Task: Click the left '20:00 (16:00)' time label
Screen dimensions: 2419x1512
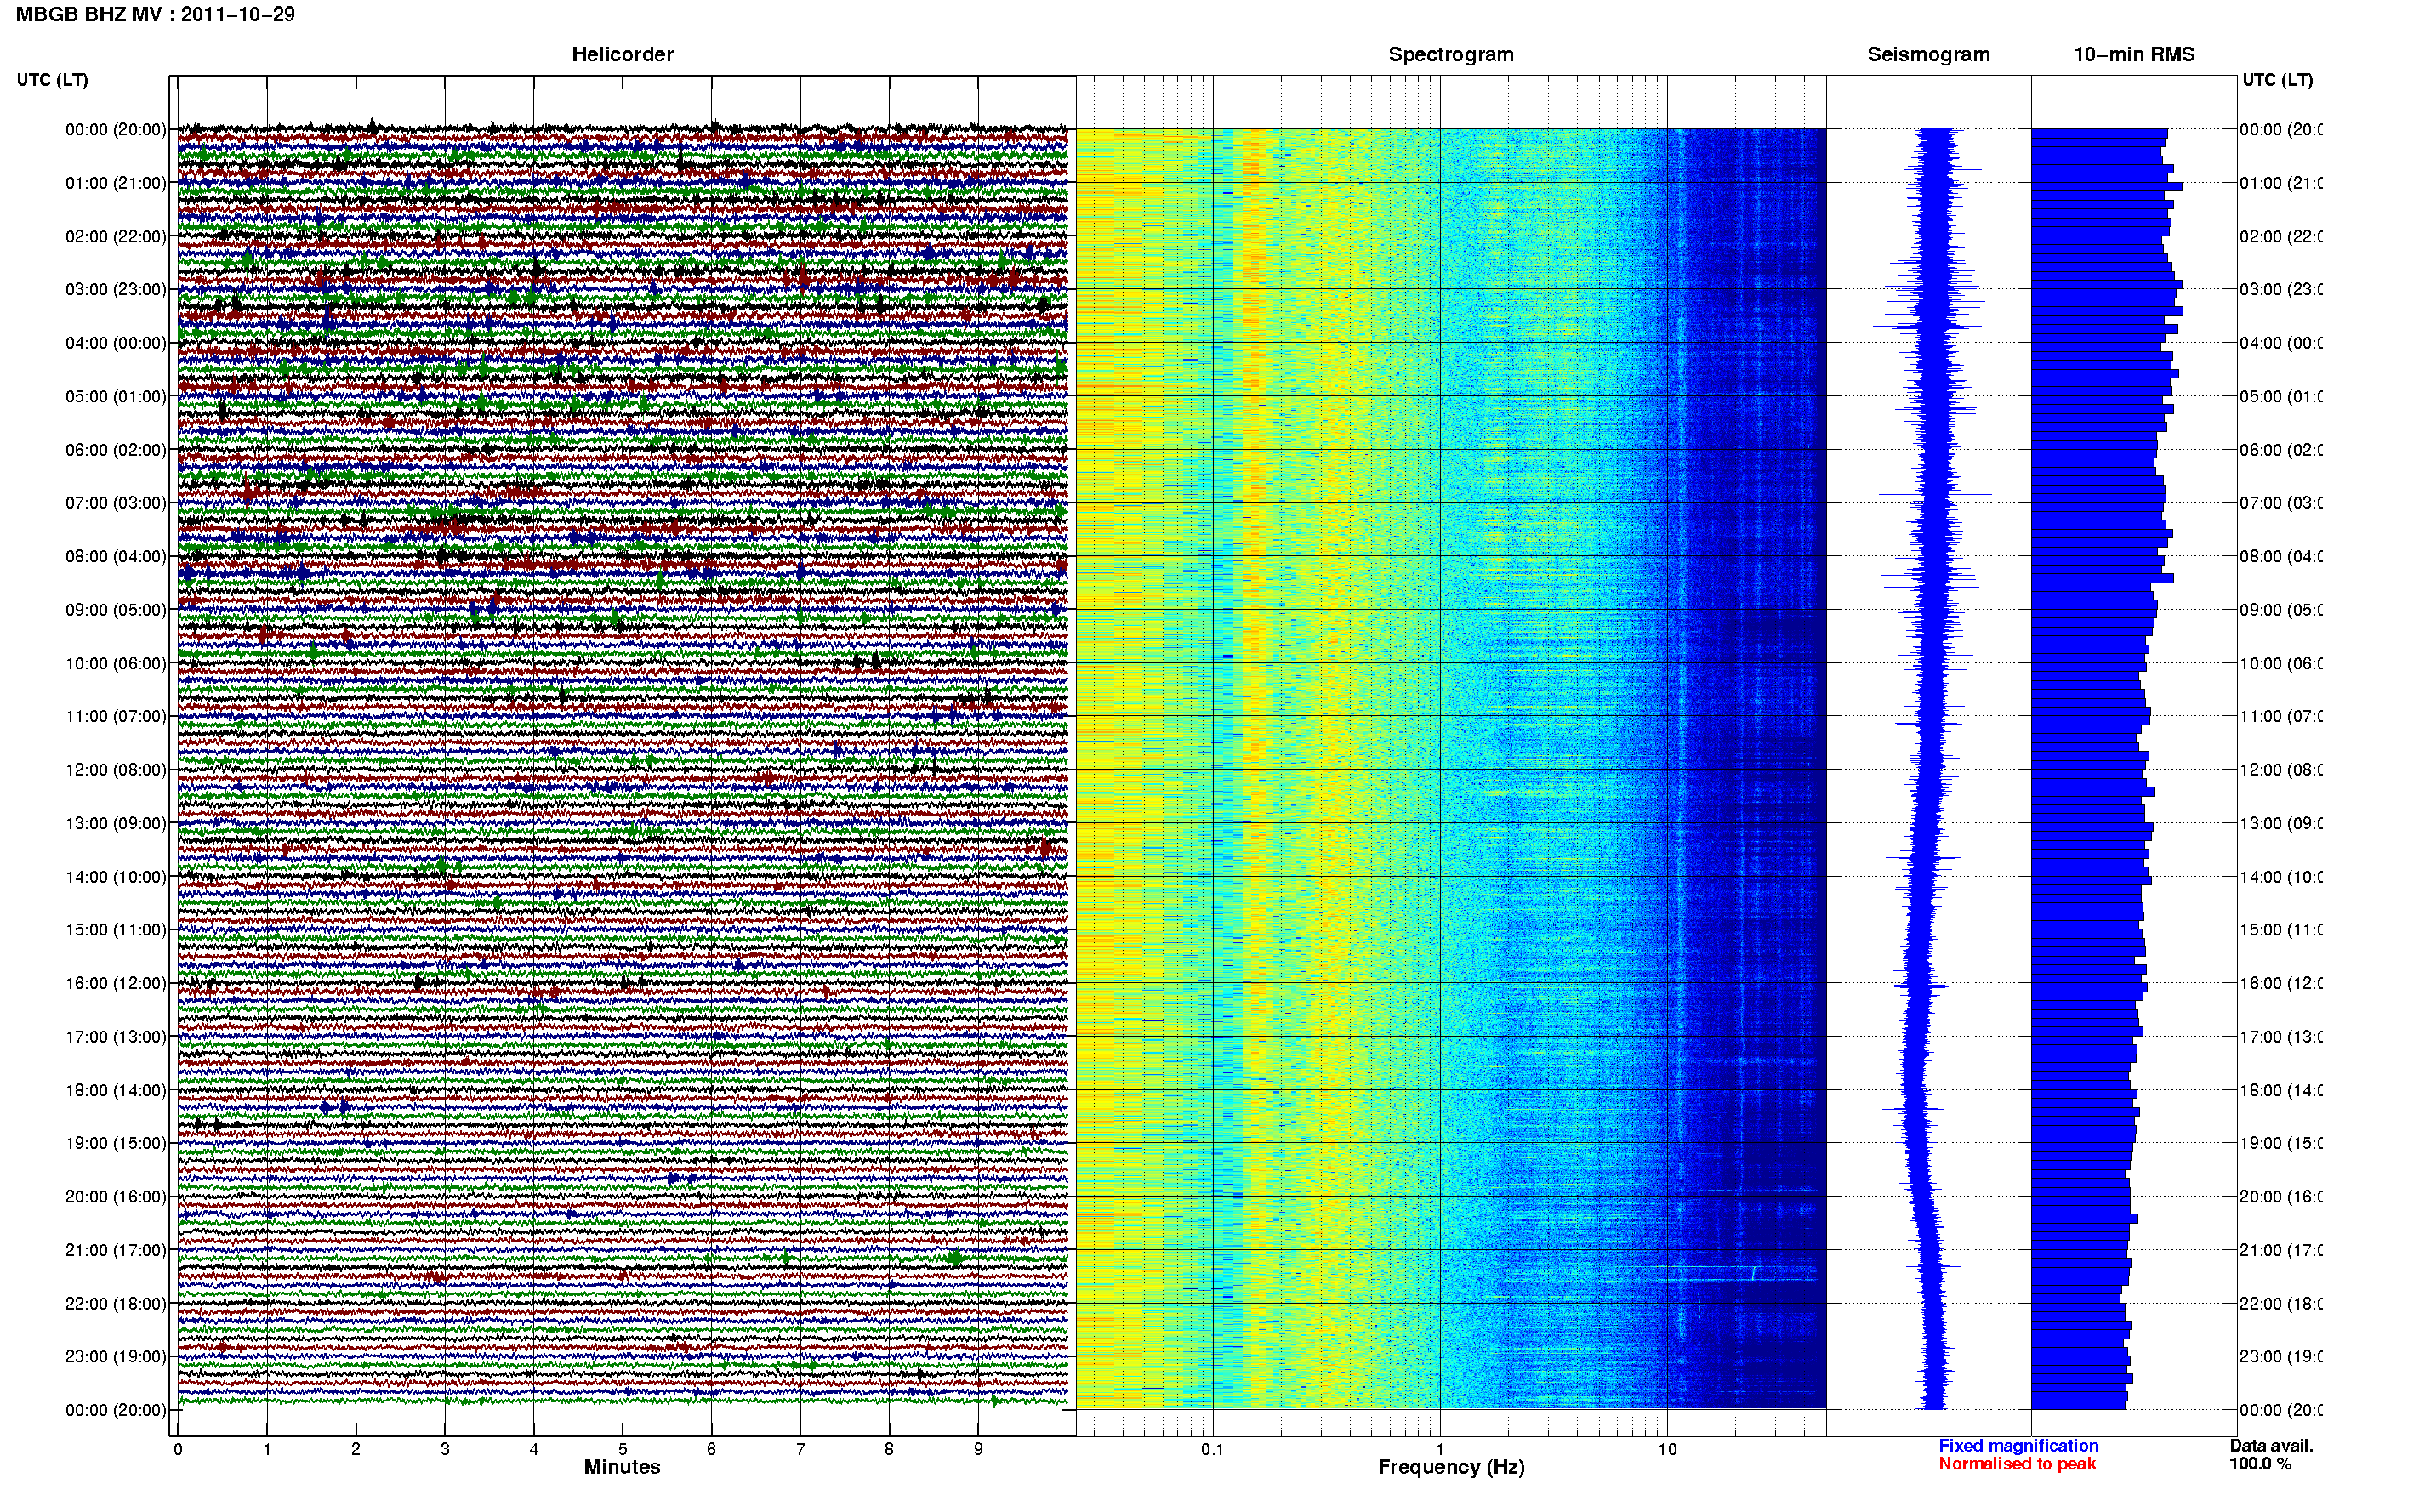Action: (x=116, y=1196)
